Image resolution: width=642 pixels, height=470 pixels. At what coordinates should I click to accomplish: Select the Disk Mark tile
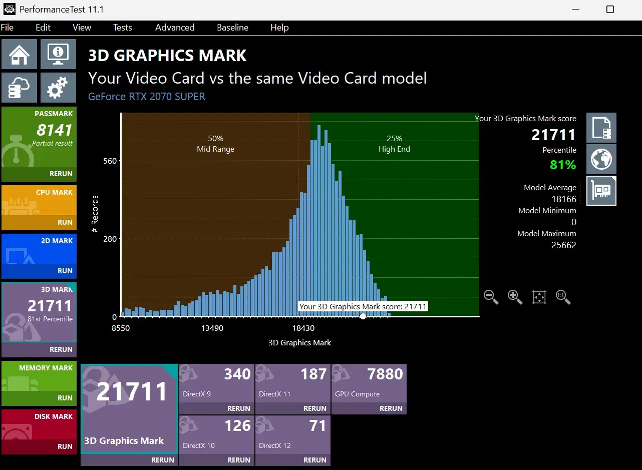[39, 425]
